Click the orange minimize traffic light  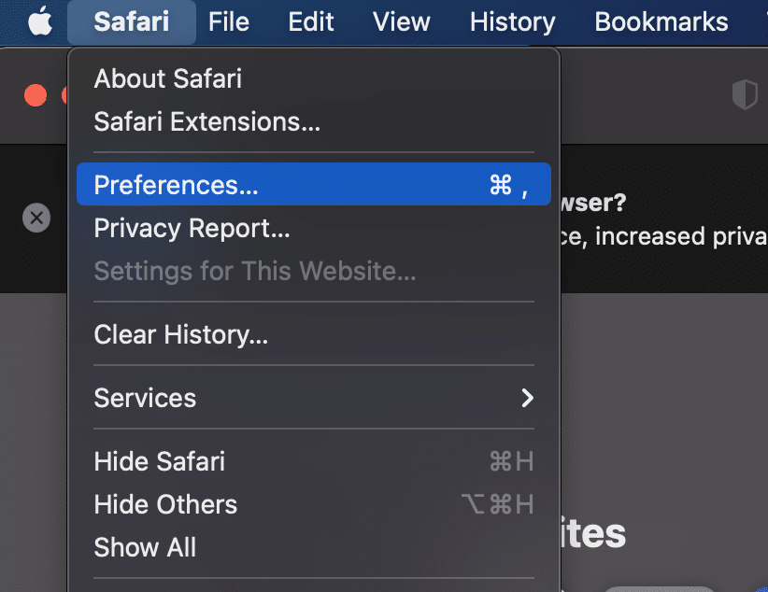coord(64,94)
